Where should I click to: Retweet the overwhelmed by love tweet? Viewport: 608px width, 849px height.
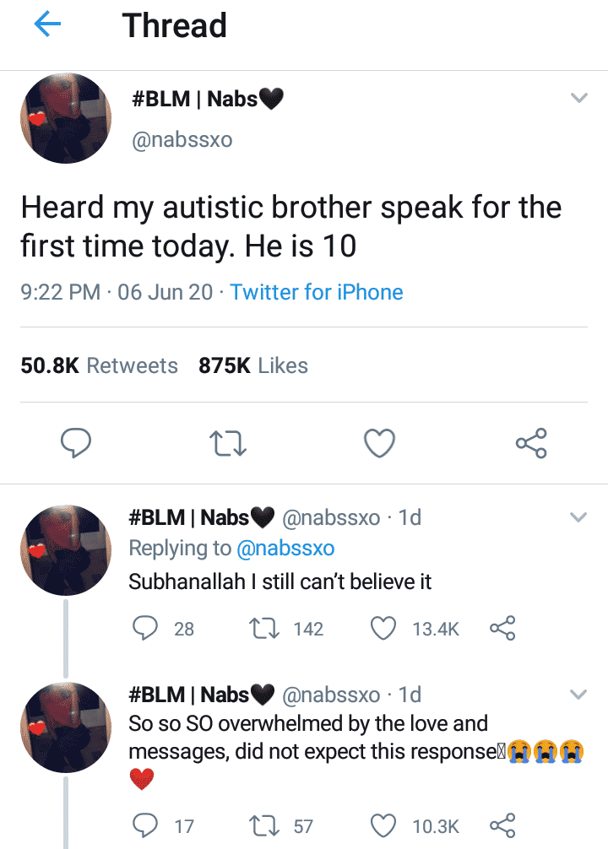267,825
